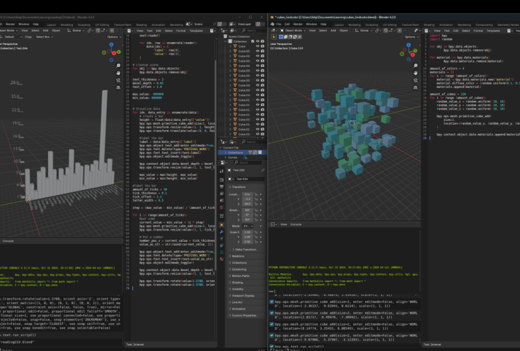Switch to the Modeling workspace in cubes window
This screenshot has width=520, height=351.
coord(354,25)
